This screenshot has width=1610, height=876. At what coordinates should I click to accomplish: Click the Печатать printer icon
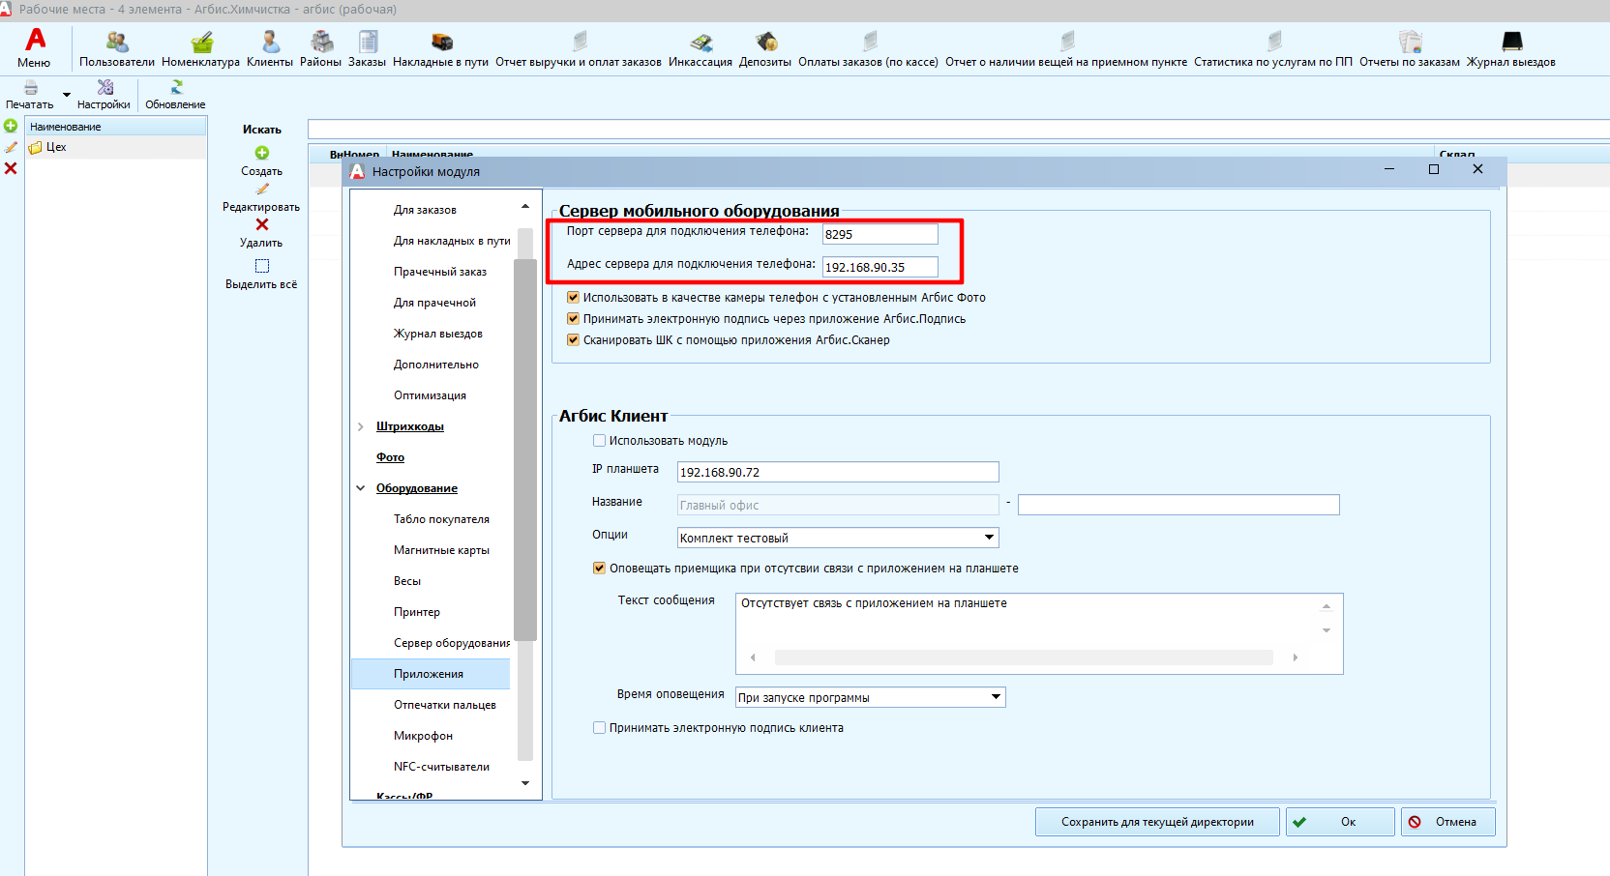click(31, 88)
